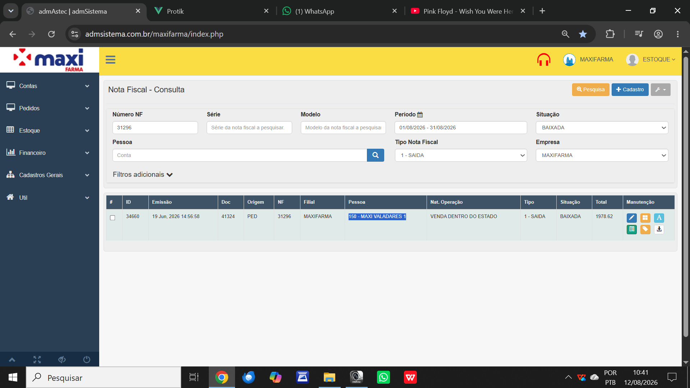Image resolution: width=690 pixels, height=388 pixels.
Task: Expand the Util sidebar menu
Action: point(49,198)
